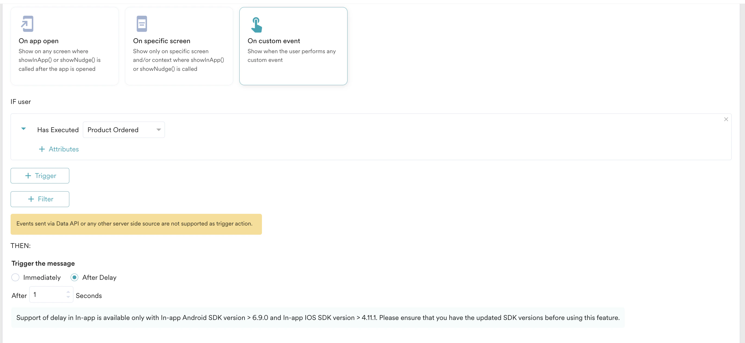Click the plus icon next to Attributes
The height and width of the screenshot is (343, 745).
[x=42, y=149]
